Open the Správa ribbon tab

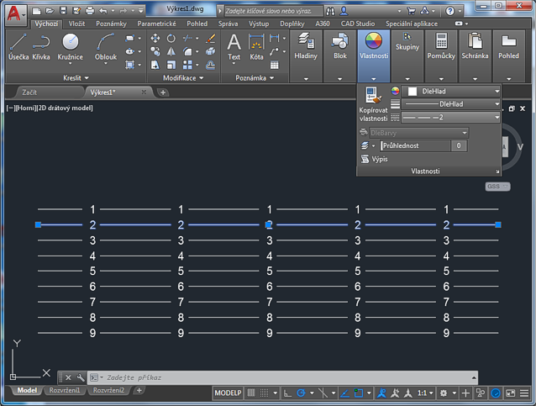point(228,24)
